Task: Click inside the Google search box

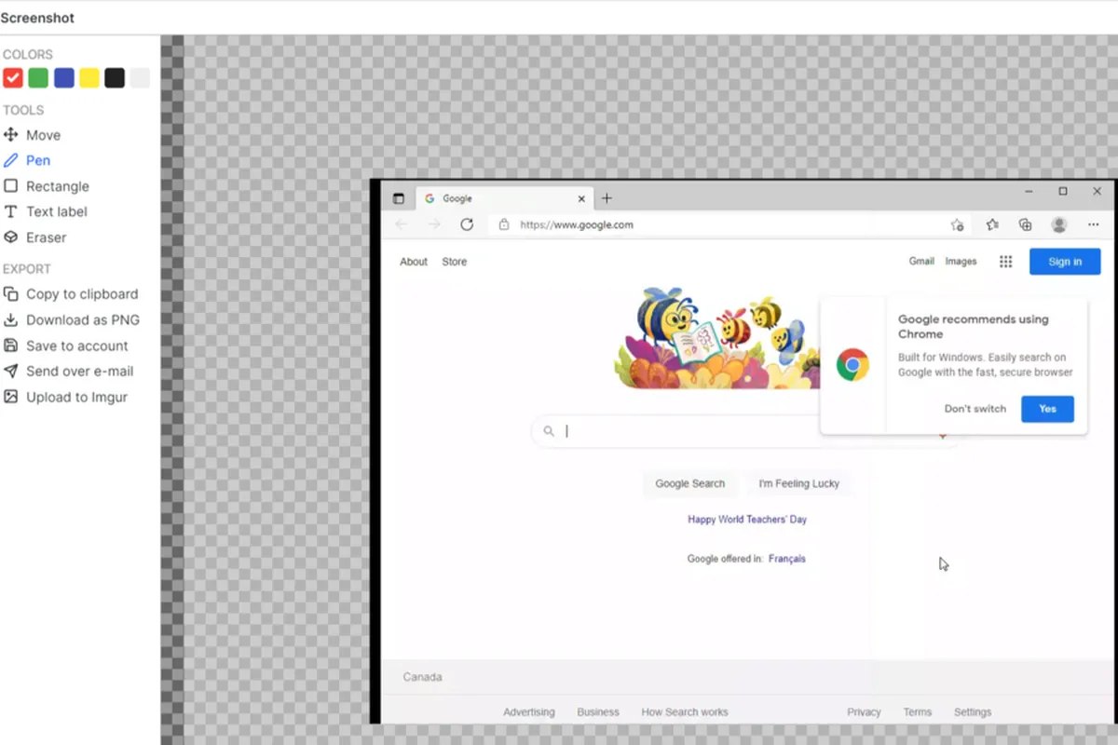Action: (x=745, y=430)
